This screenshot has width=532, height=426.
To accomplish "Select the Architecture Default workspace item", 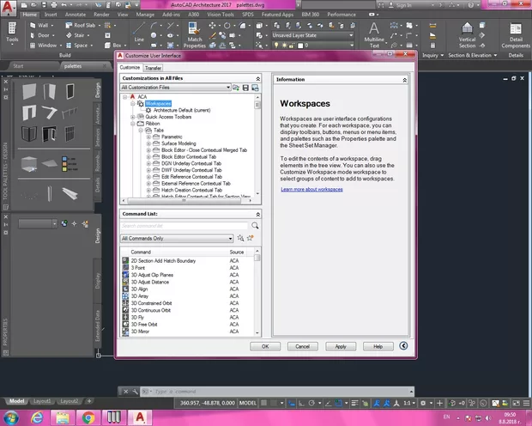I will (x=181, y=110).
